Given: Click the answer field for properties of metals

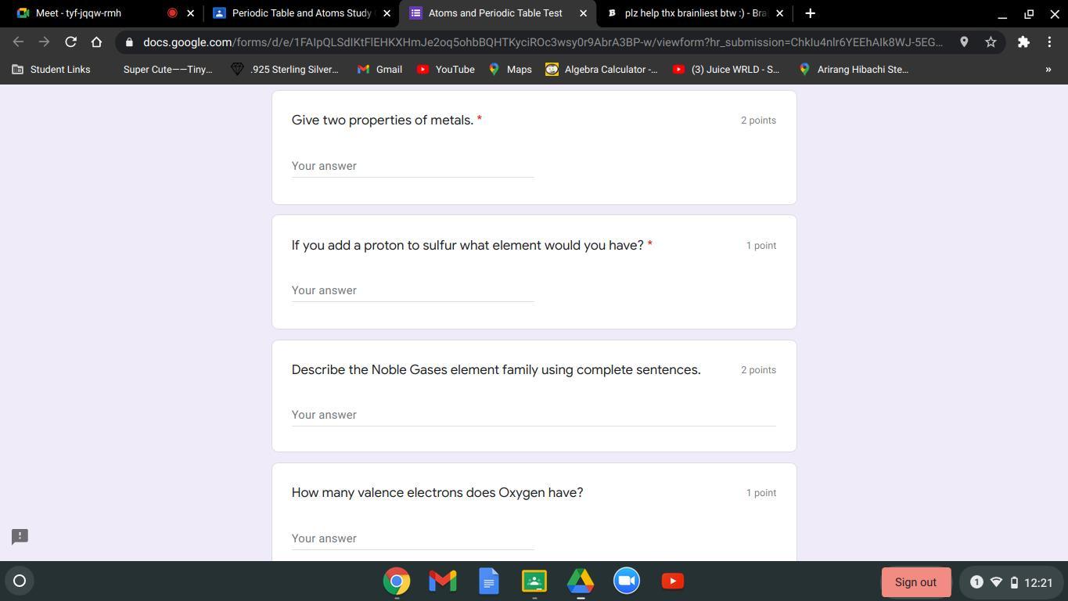Looking at the screenshot, I should pyautogui.click(x=412, y=166).
